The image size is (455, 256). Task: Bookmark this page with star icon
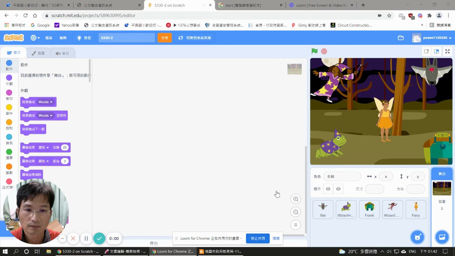pos(389,16)
